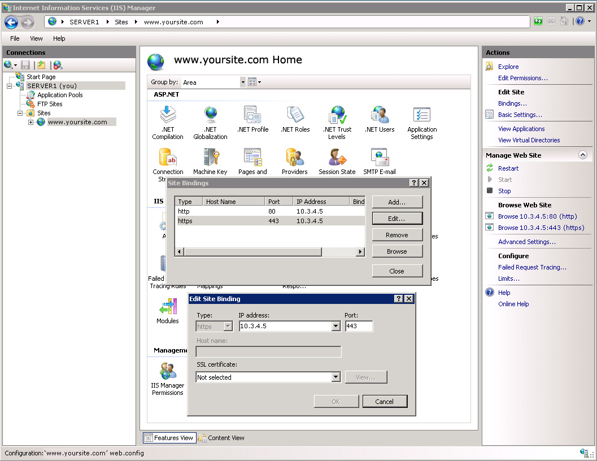The width and height of the screenshot is (597, 461).
Task: Select Start Page in the tree
Action: pyautogui.click(x=41, y=77)
